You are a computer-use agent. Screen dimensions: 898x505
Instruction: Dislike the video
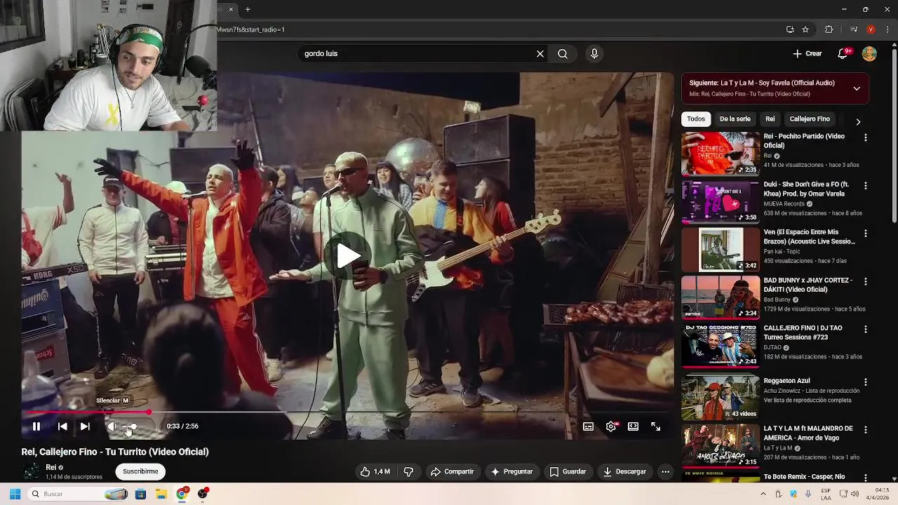coord(408,472)
